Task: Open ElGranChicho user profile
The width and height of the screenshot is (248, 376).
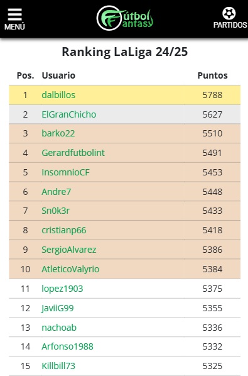Action: [69, 114]
